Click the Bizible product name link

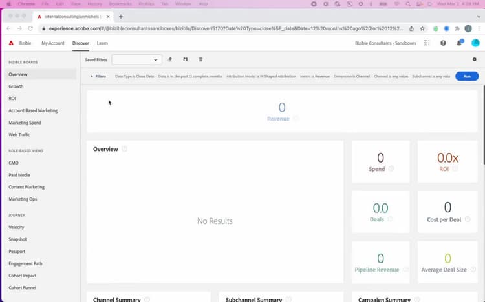point(25,43)
